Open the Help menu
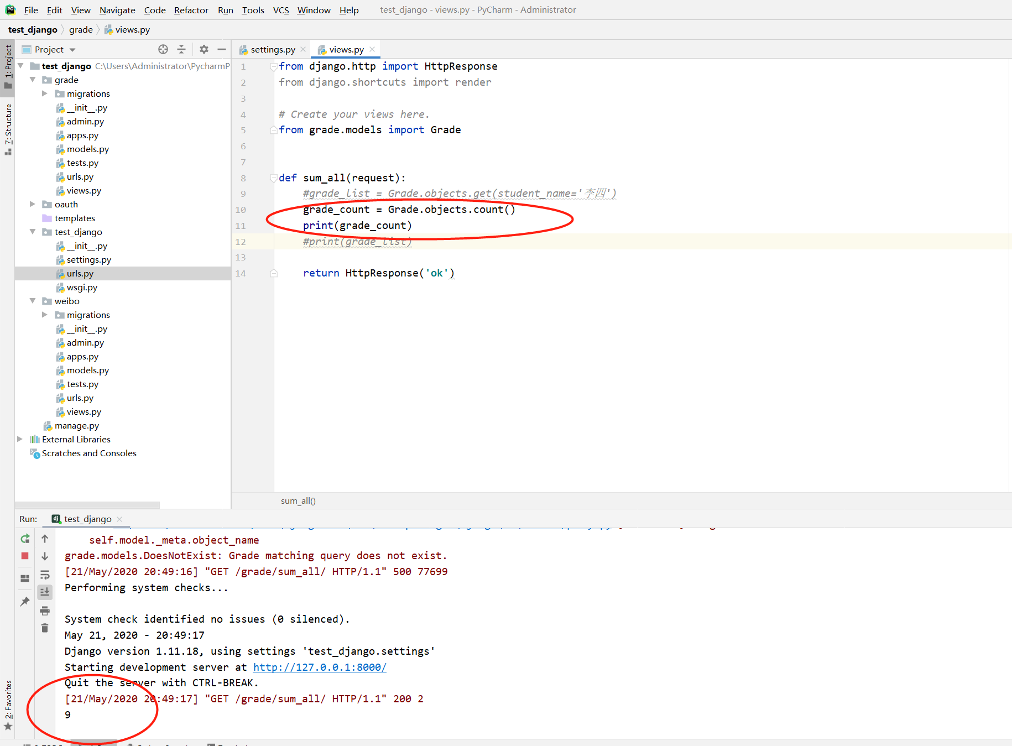 click(x=349, y=10)
